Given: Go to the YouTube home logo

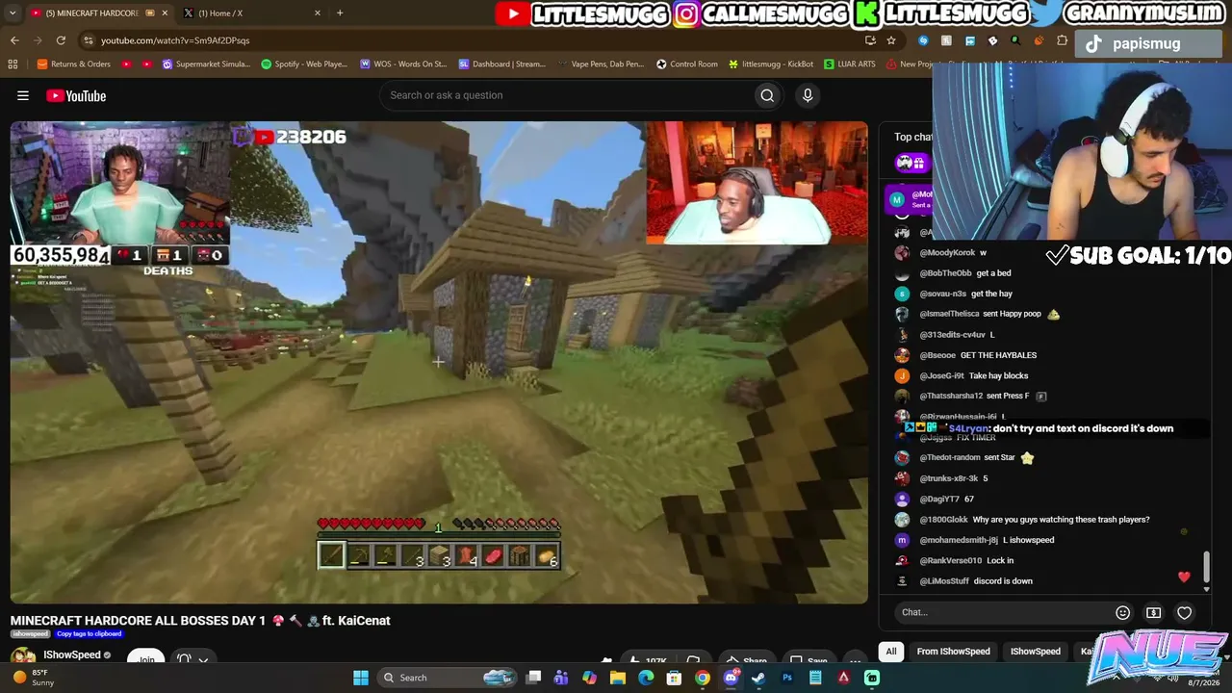Looking at the screenshot, I should [76, 95].
